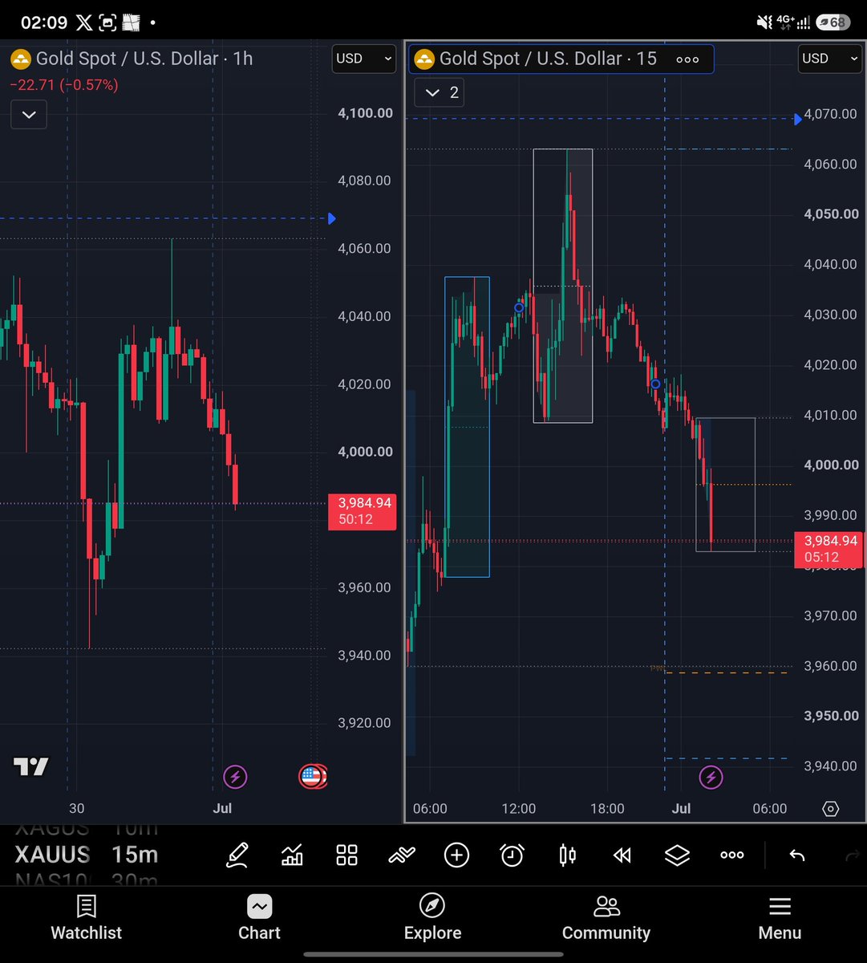Select the Gold Spot / U.S. Dollar 15 title
Image resolution: width=867 pixels, height=963 pixels.
click(548, 59)
